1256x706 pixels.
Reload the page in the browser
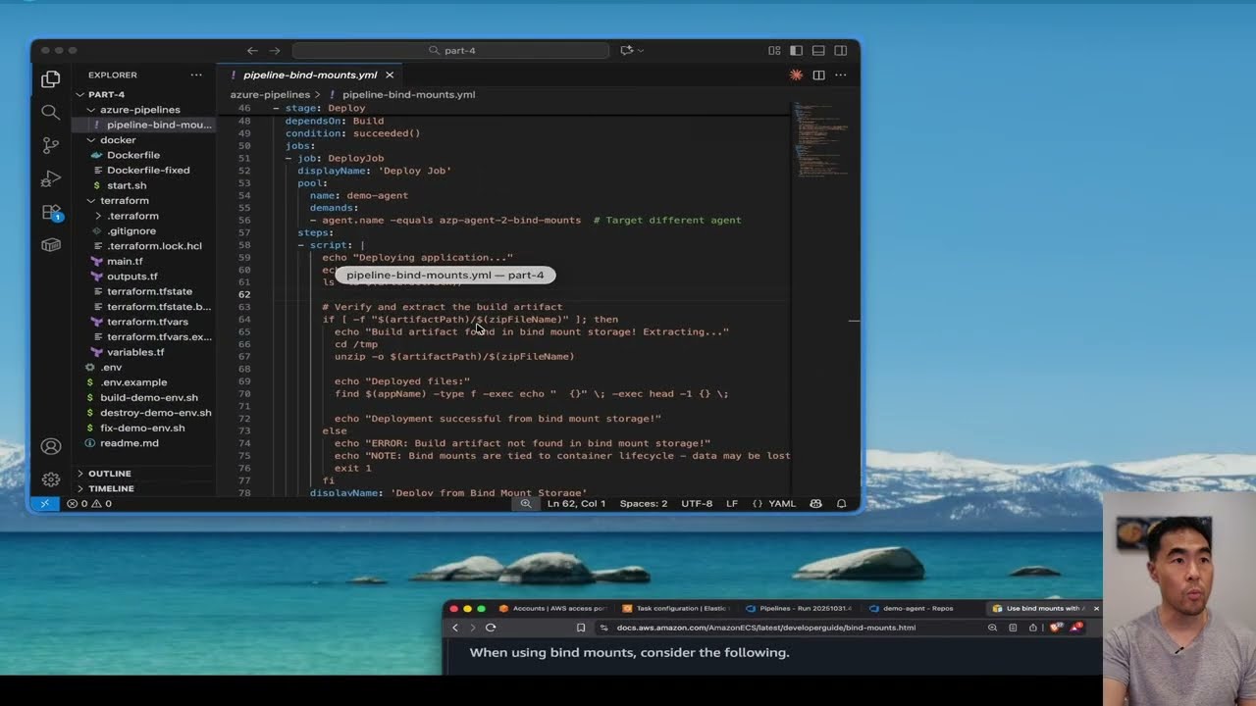[x=491, y=628]
